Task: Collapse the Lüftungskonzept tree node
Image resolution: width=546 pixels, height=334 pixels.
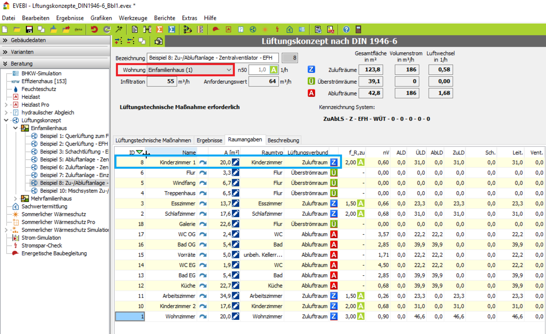Action: coord(6,121)
